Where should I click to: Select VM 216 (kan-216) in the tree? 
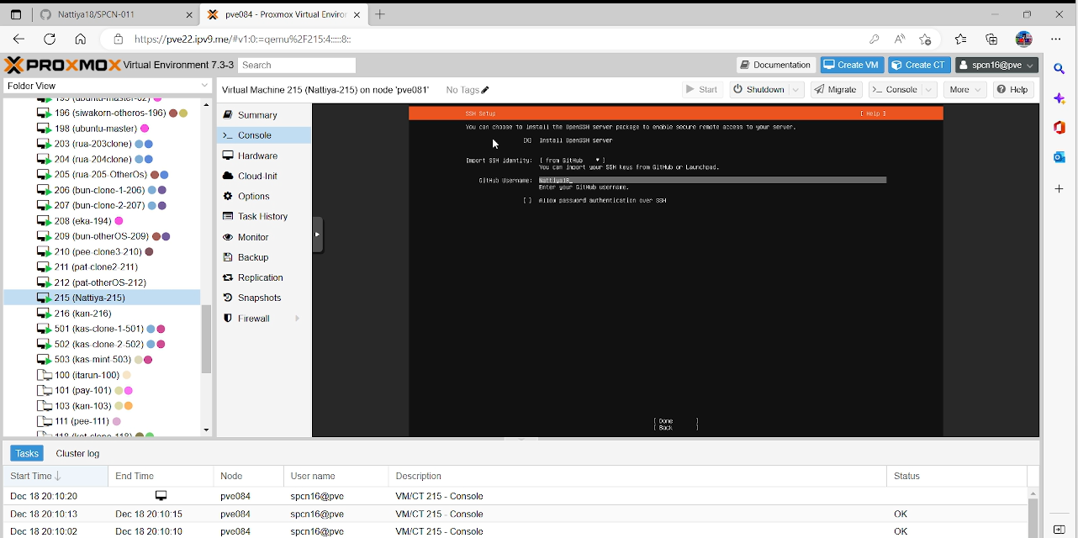tap(102, 313)
